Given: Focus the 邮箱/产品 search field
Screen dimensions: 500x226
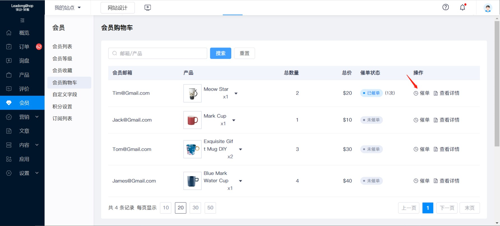Looking at the screenshot, I should 158,53.
